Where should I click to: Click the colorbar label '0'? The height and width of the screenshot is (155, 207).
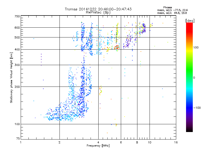point(194,78)
